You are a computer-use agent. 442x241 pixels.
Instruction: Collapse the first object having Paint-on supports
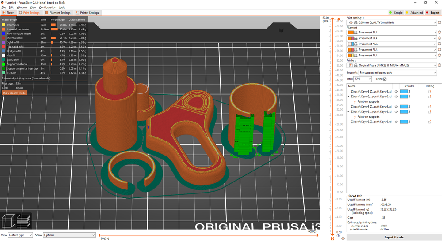pos(349,96)
